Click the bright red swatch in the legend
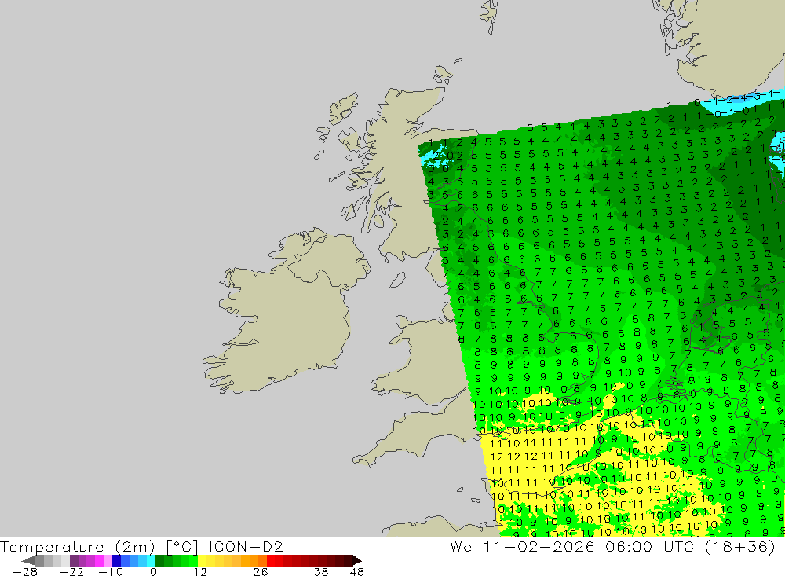785x576 pixels. pyautogui.click(x=271, y=560)
